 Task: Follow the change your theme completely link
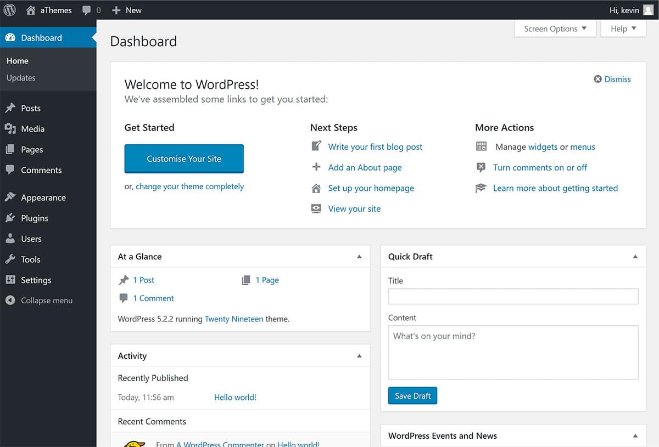click(x=190, y=186)
